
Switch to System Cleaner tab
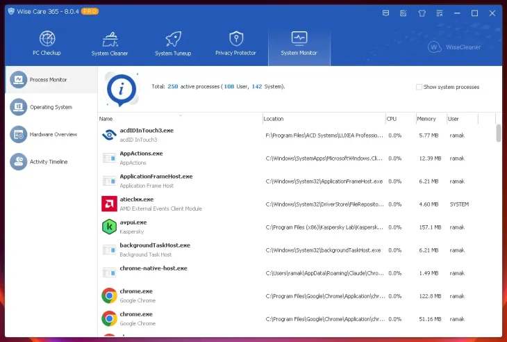[x=110, y=44]
